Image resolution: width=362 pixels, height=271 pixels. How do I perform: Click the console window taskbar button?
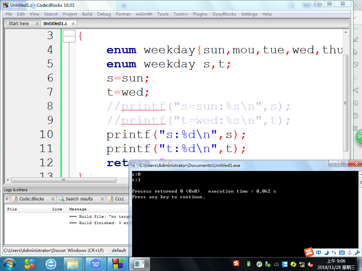coord(139,264)
